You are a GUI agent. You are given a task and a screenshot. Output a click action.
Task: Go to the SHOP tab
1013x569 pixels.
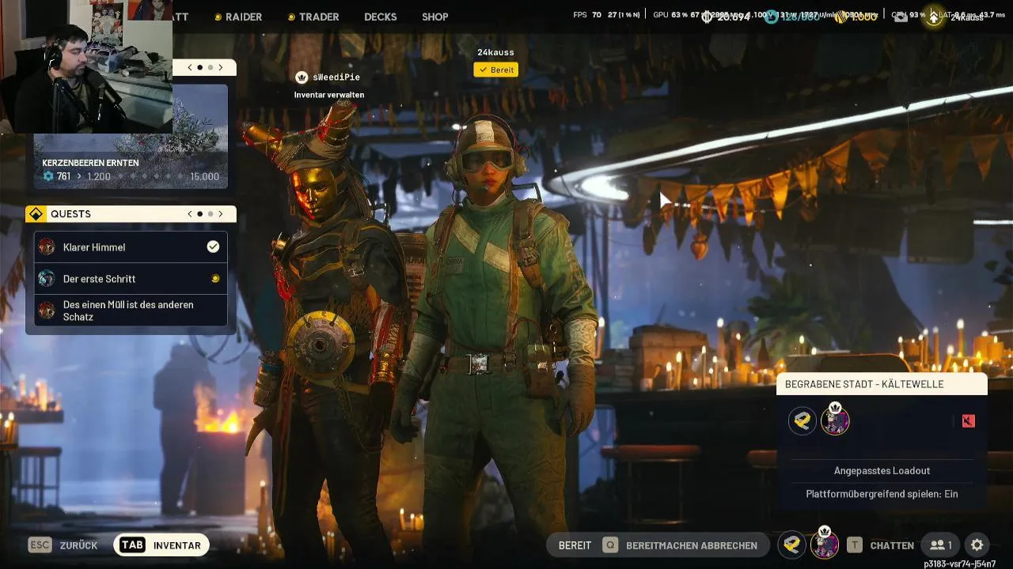pos(435,17)
